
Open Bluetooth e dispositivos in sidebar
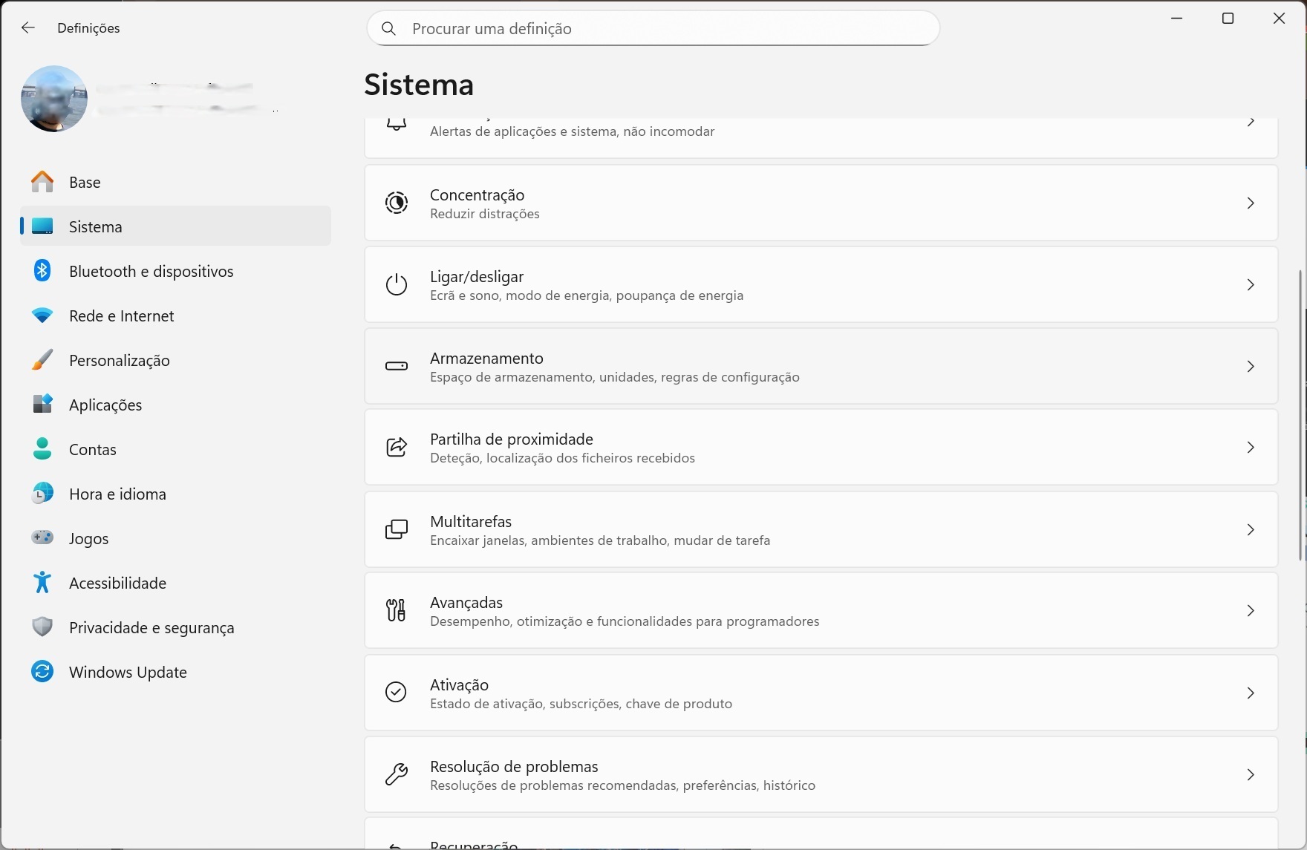[151, 271]
